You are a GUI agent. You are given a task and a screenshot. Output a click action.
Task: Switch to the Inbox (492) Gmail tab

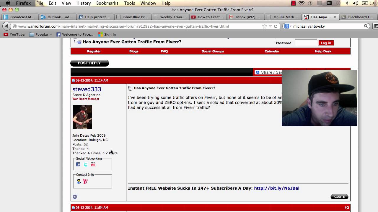245,17
